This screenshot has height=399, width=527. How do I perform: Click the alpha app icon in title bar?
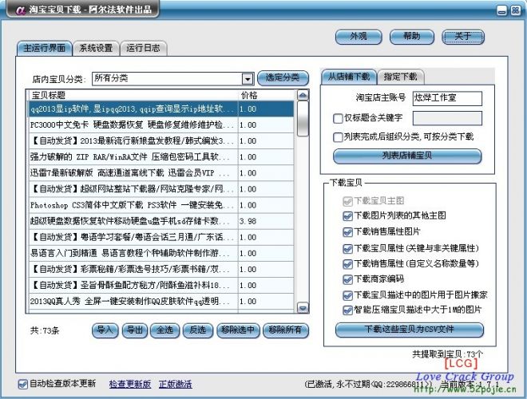pos(10,10)
